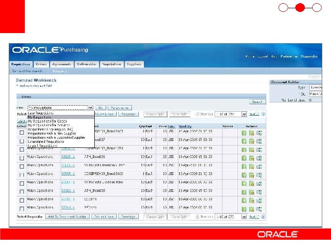Click split icon for SS Projects Expense Item

pyautogui.click(x=259, y=184)
